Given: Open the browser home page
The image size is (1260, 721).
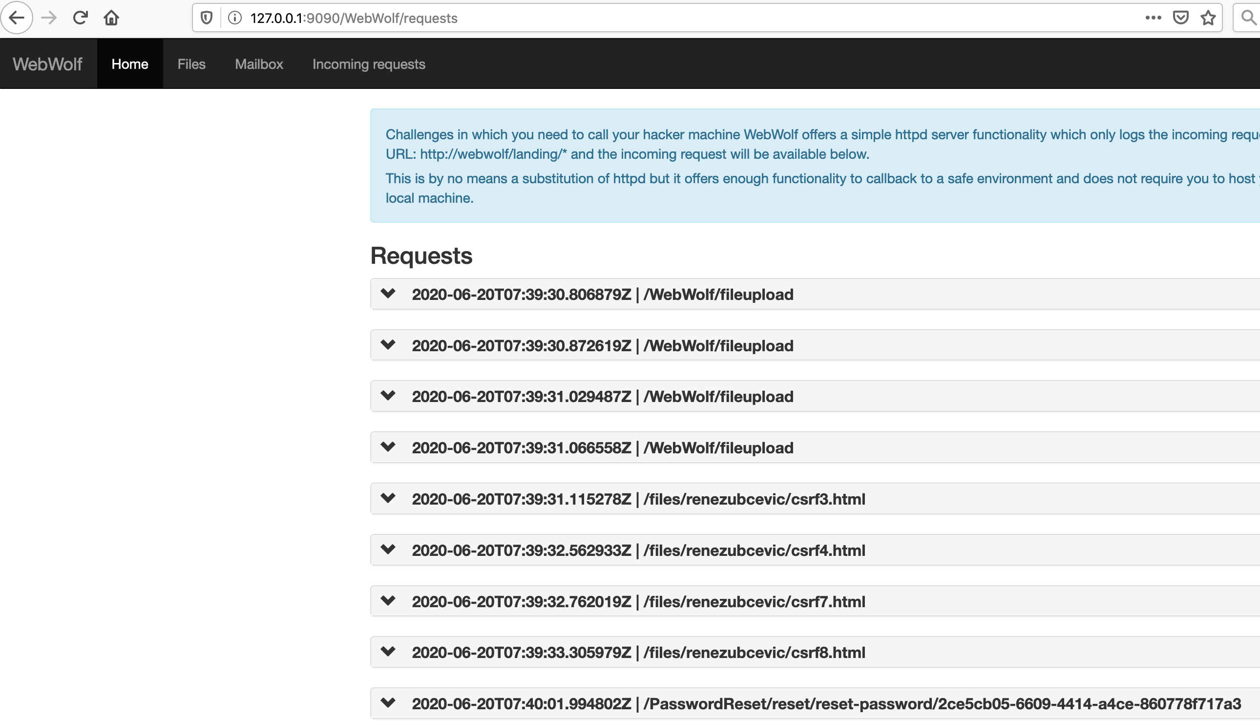Looking at the screenshot, I should point(111,18).
